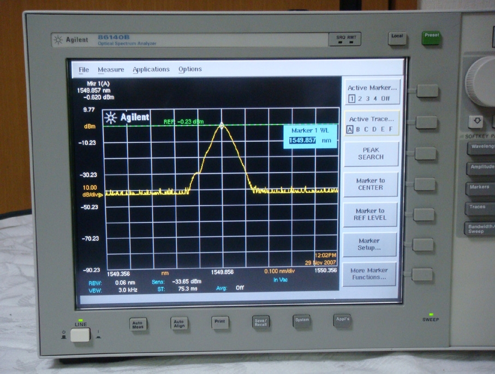This screenshot has height=374, width=495.
Task: Push the Appl's front-panel key
Action: [x=342, y=320]
